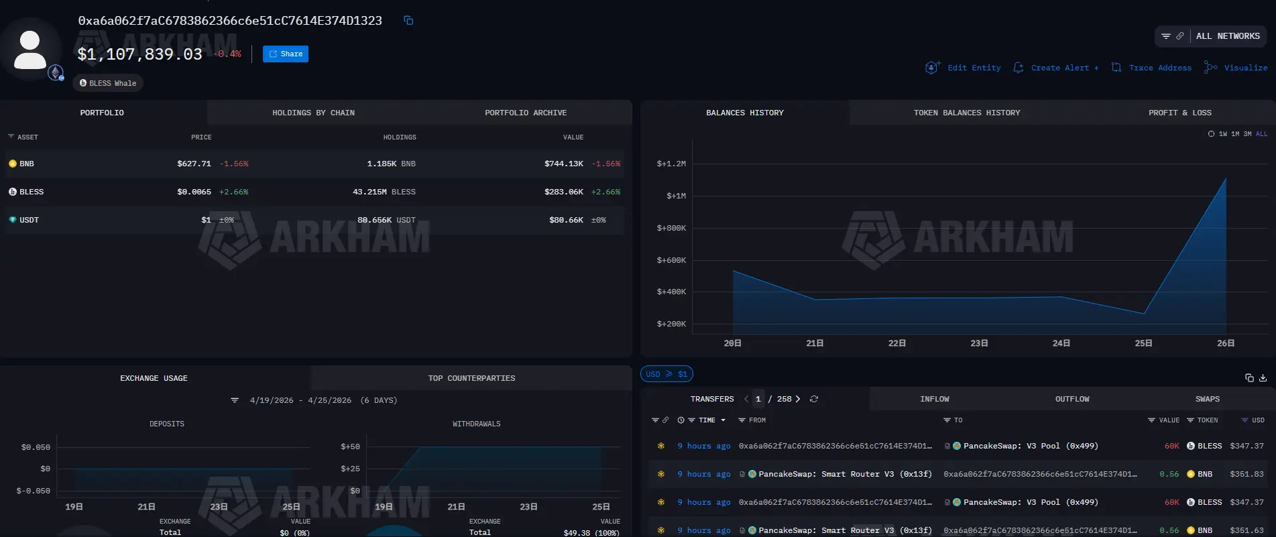The image size is (1276, 537).
Task: Click the network filter icon beside All Networks
Action: (x=1166, y=36)
